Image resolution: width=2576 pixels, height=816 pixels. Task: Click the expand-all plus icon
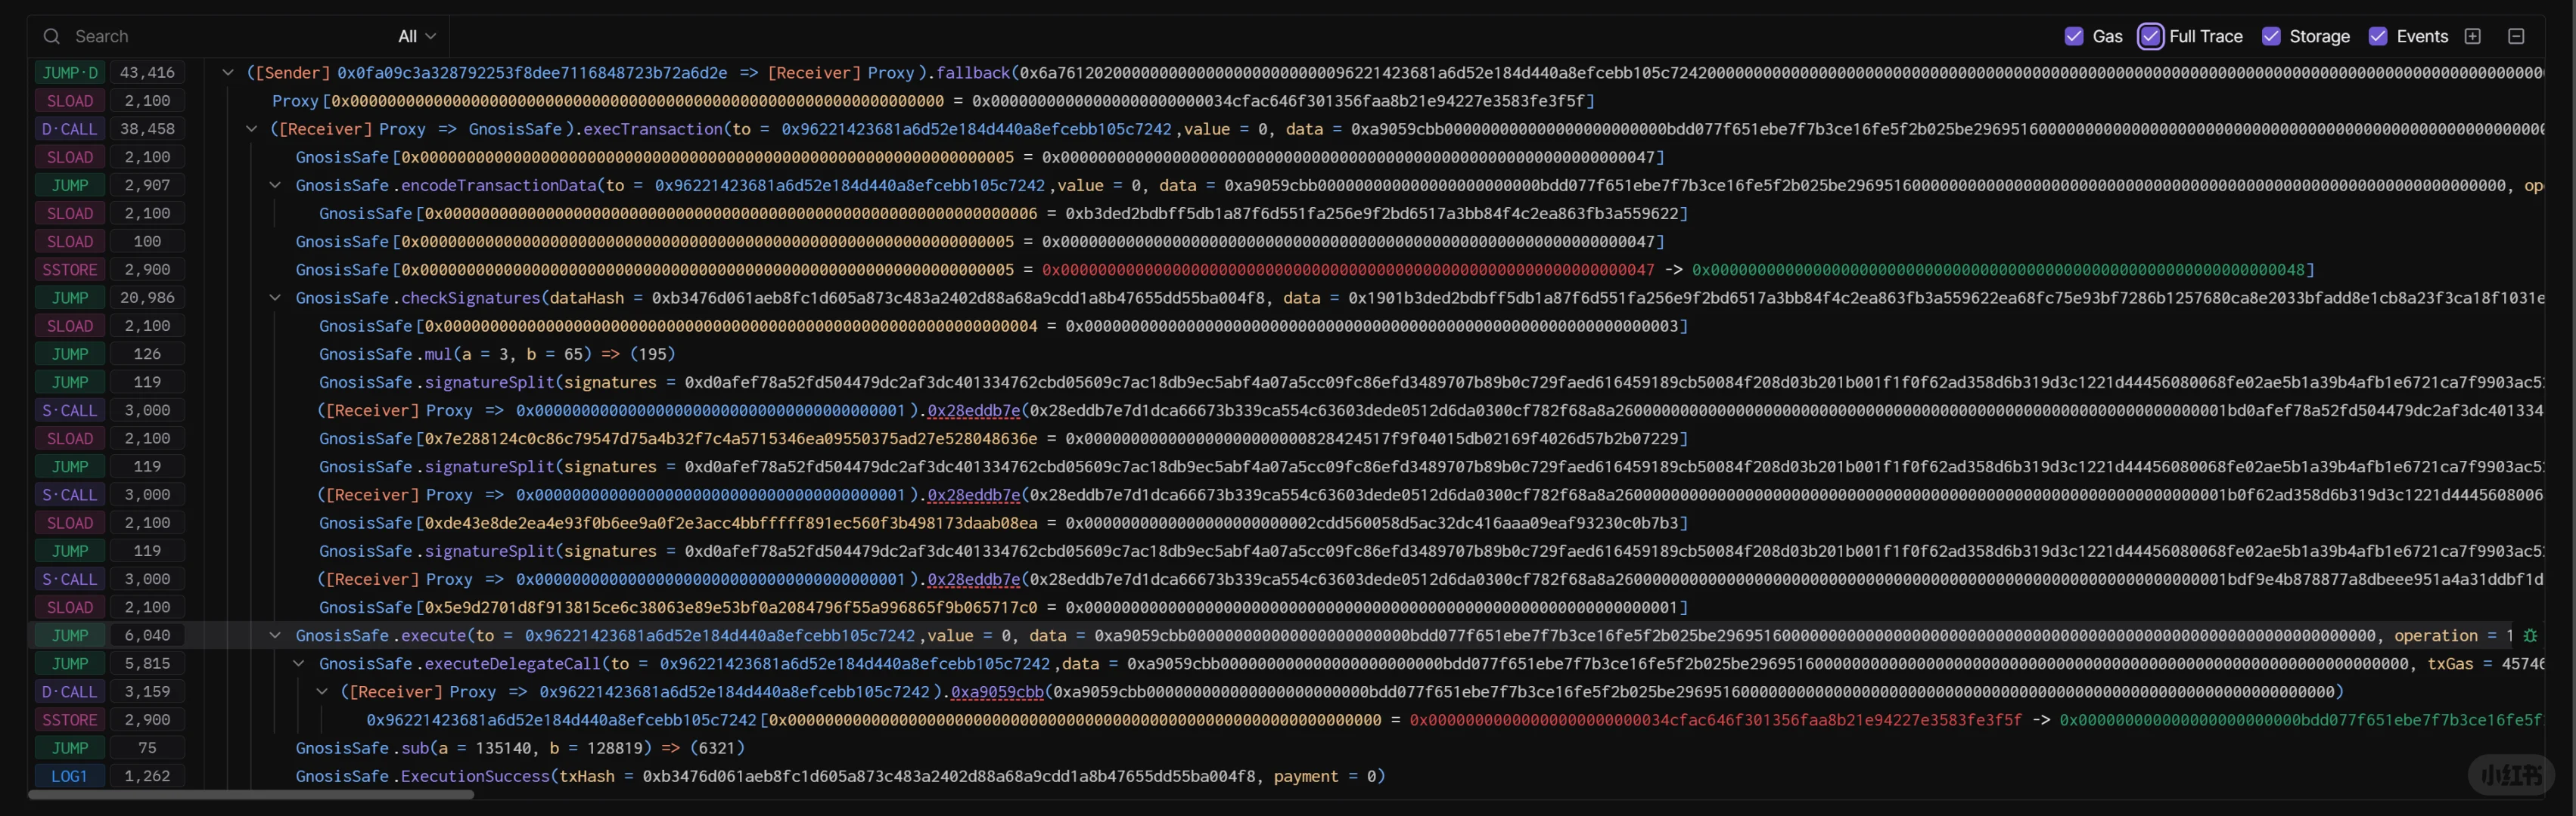[x=2472, y=37]
